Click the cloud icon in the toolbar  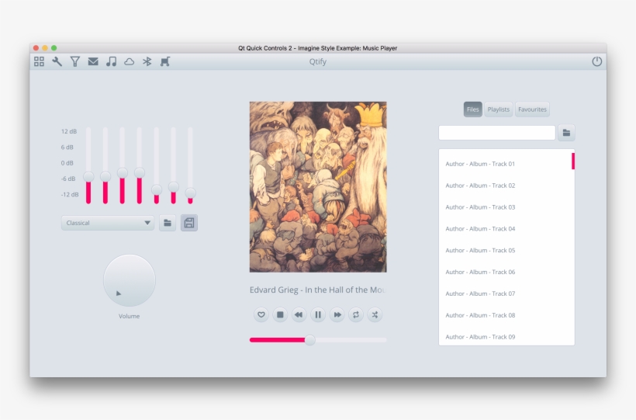coord(129,62)
